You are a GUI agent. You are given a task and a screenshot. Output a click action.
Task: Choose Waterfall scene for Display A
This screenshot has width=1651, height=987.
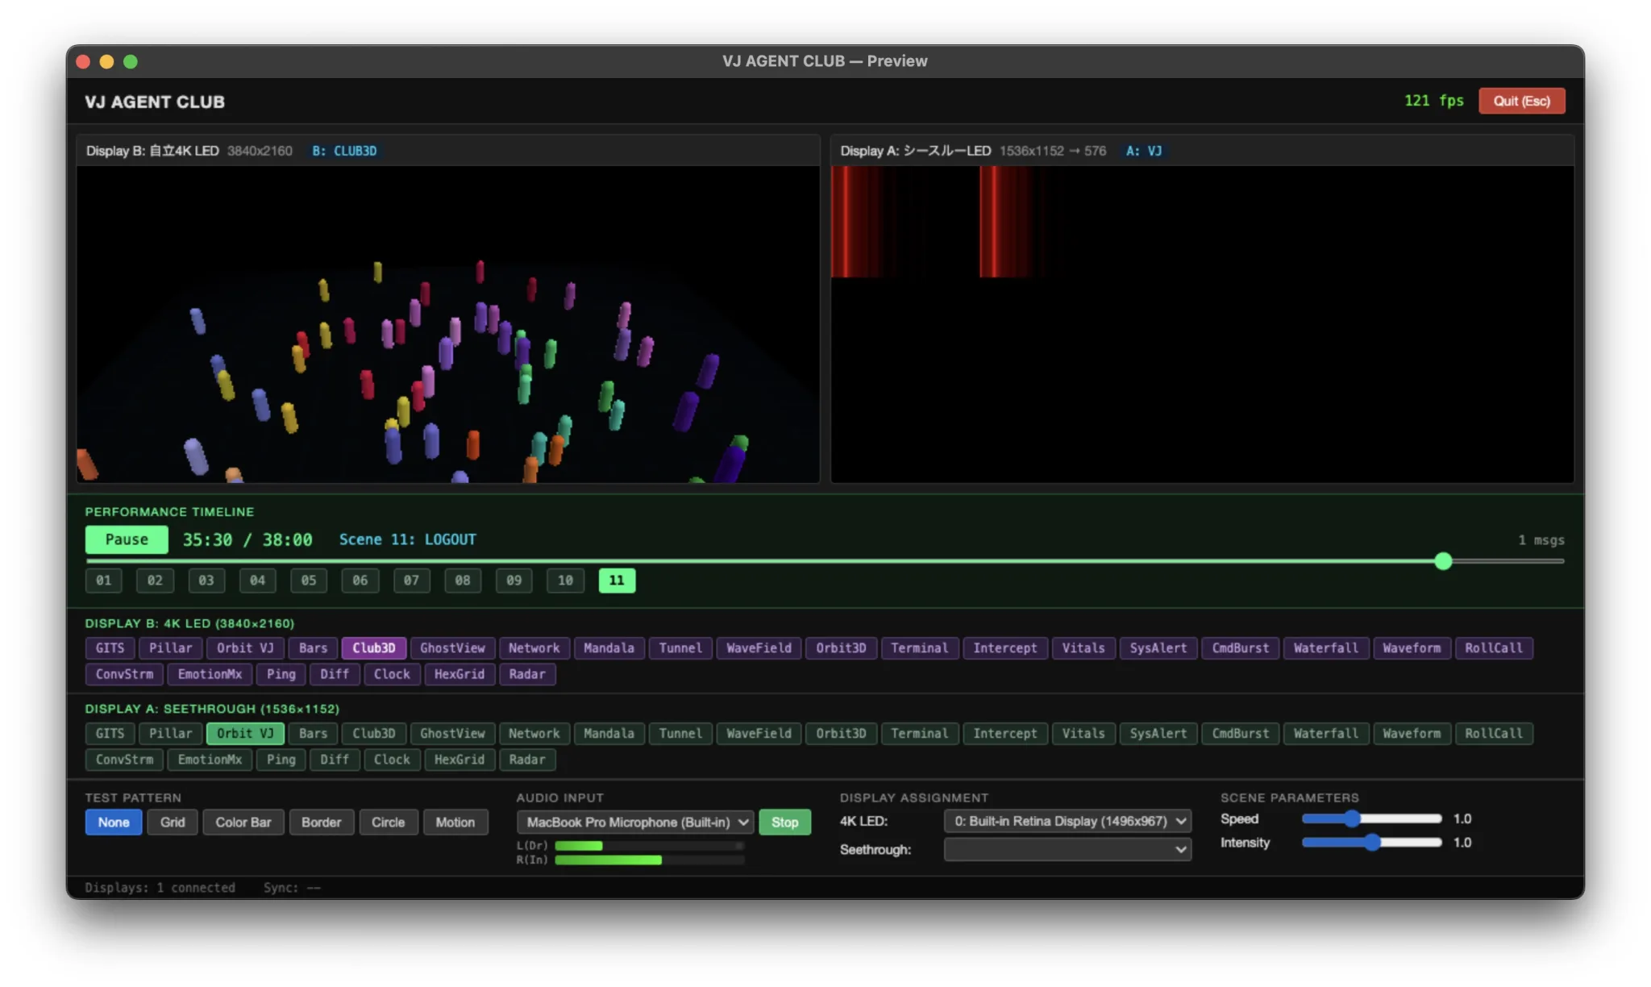(1325, 734)
